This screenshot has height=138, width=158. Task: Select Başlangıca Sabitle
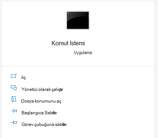pyautogui.click(x=39, y=113)
